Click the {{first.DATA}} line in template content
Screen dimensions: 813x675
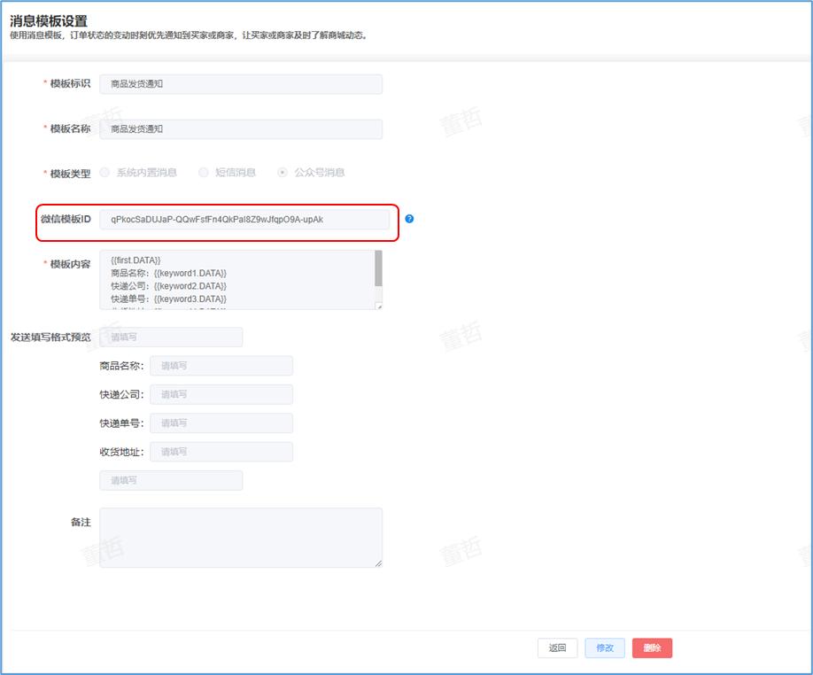(135, 260)
